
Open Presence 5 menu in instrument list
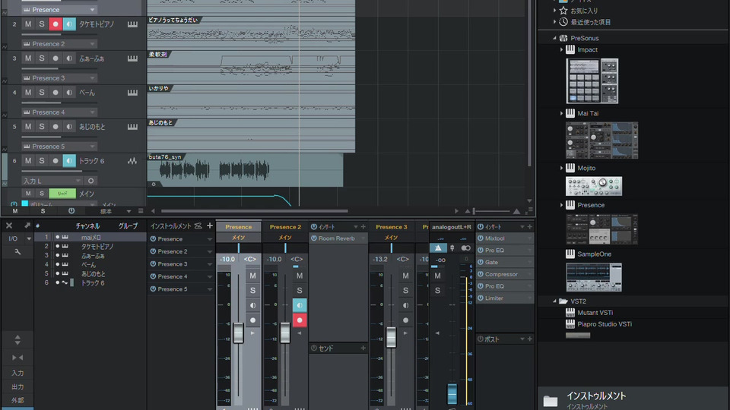point(210,289)
